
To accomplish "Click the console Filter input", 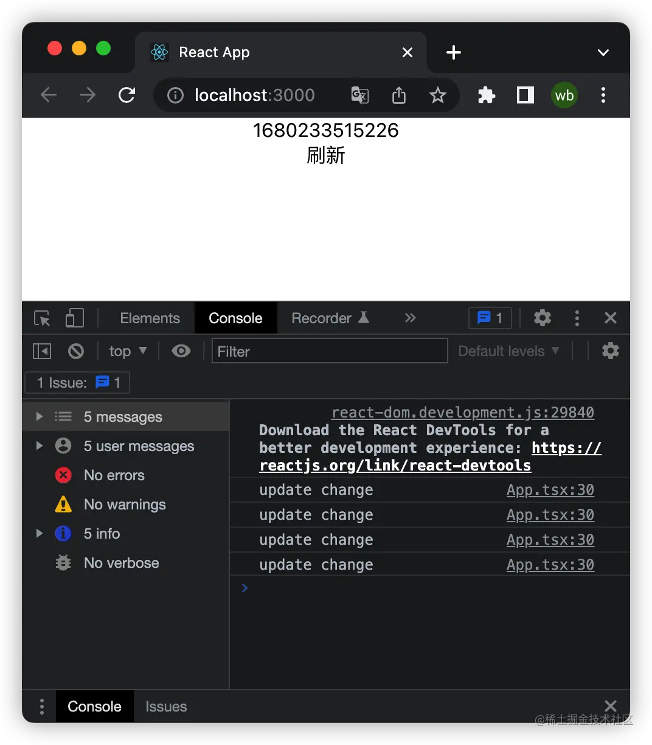I will pyautogui.click(x=330, y=351).
